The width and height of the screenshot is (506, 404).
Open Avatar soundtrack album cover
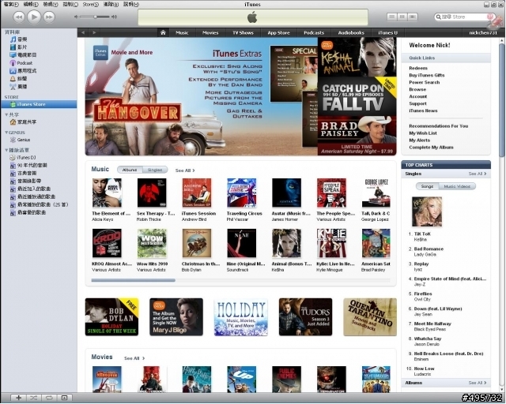(x=286, y=193)
